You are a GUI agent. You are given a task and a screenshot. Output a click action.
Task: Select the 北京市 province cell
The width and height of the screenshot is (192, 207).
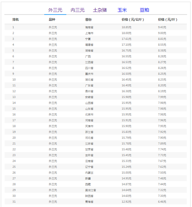point(89,115)
